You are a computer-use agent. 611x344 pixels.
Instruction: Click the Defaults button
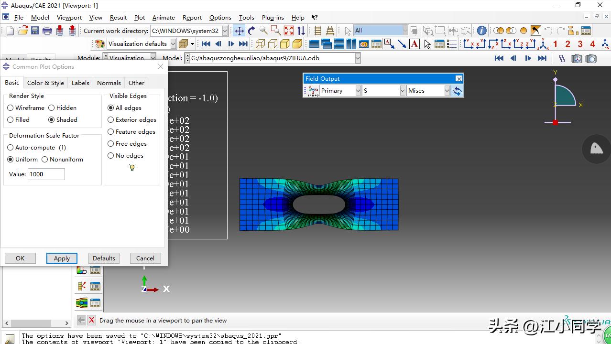(104, 258)
